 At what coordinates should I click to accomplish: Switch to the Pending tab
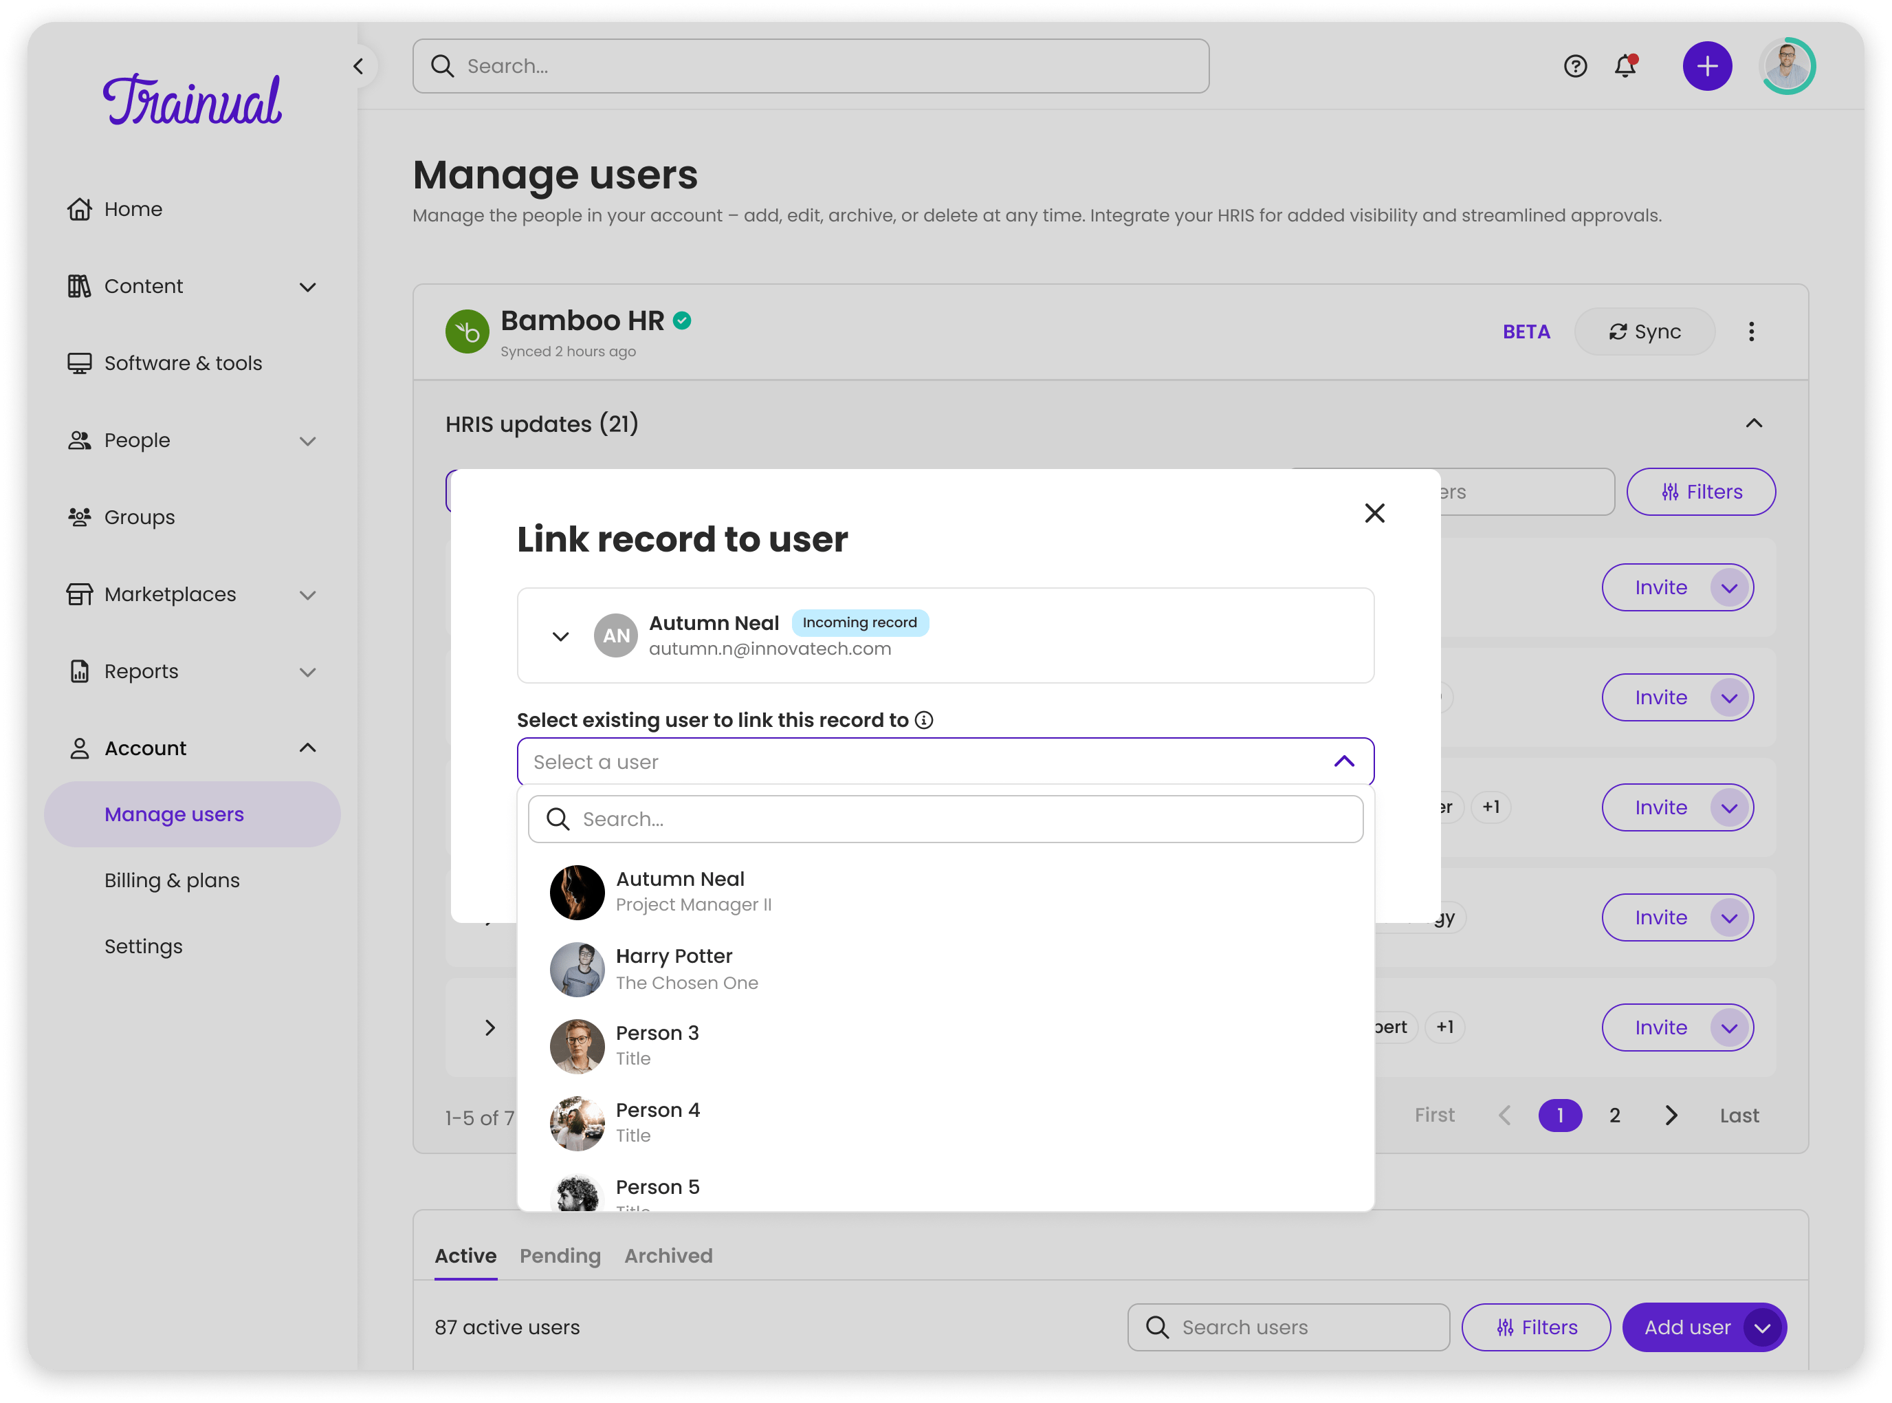560,1257
